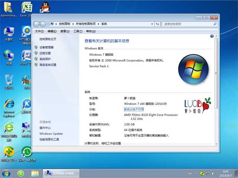The image size is (238, 178).
Task: Click the 系统分级不可用 rating link
Action: point(134,109)
